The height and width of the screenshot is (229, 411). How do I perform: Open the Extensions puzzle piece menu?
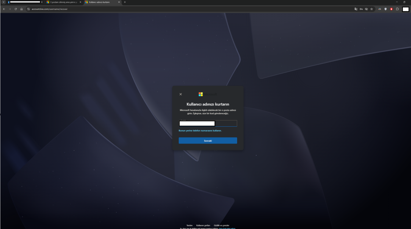397,9
